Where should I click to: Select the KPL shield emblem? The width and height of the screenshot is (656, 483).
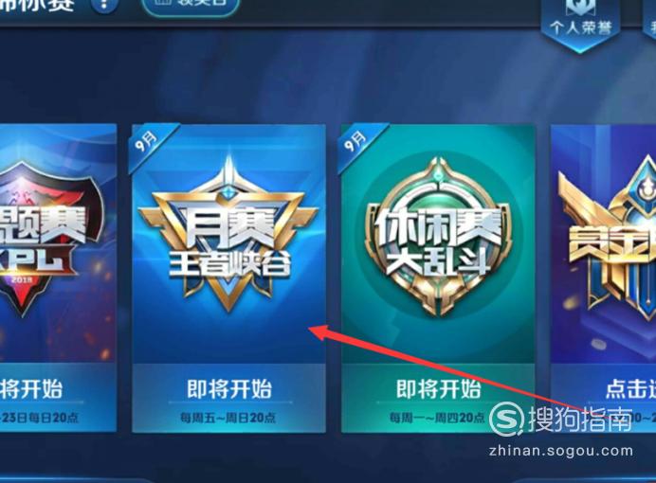click(x=46, y=238)
